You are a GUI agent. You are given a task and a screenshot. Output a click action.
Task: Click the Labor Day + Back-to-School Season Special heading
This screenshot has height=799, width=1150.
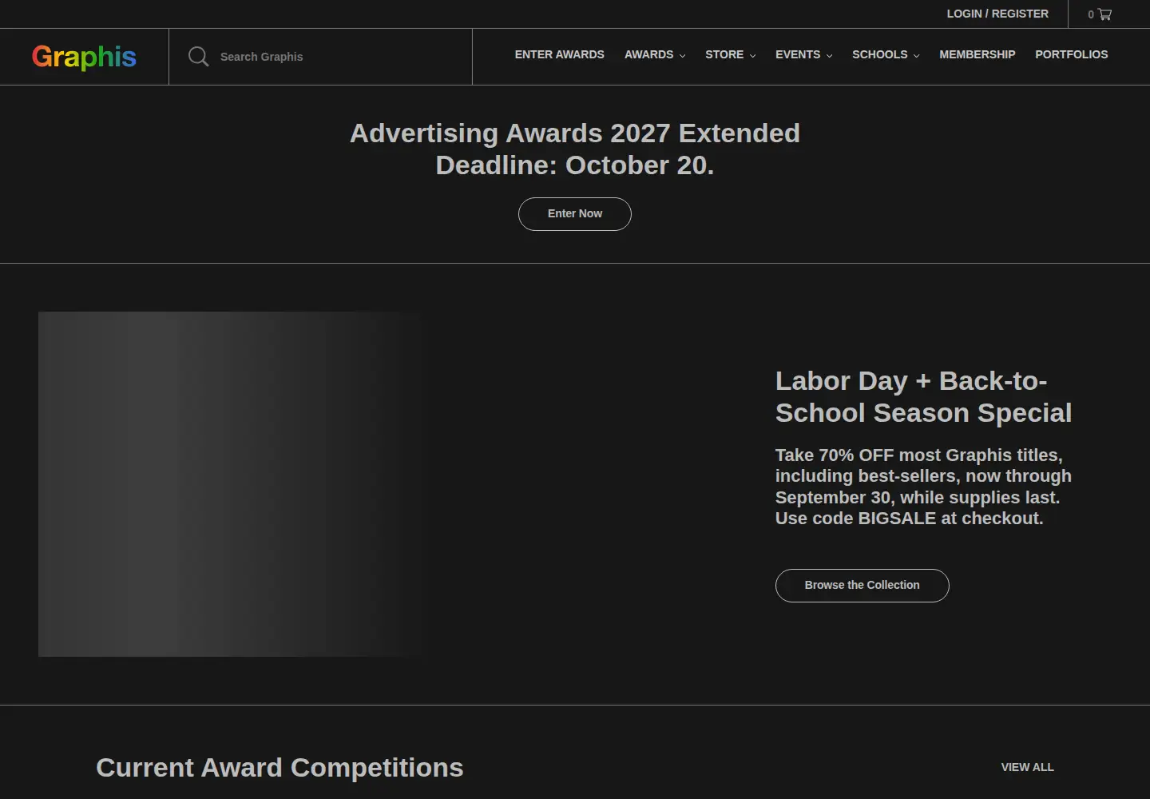(x=923, y=397)
